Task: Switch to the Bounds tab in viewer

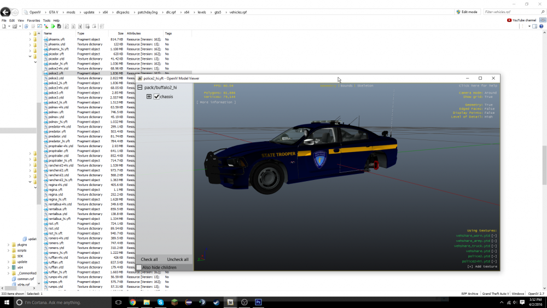Action: 346,86
